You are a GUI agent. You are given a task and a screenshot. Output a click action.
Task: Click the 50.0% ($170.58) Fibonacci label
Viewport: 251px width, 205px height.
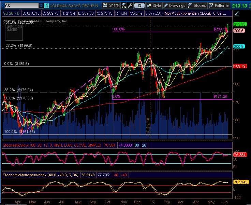pyautogui.click(x=18, y=98)
